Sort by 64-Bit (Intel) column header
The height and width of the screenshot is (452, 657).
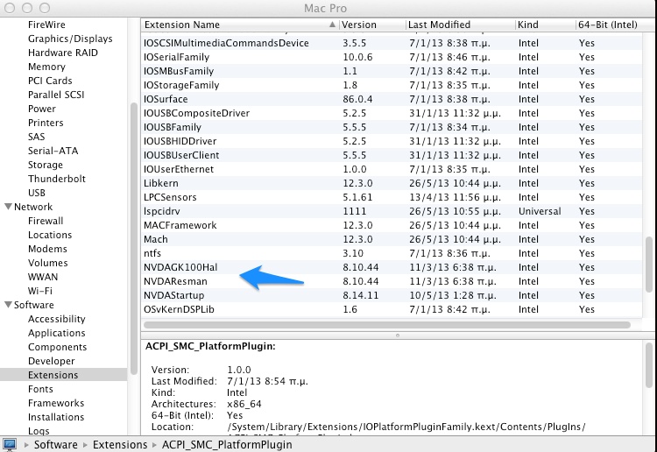(608, 25)
